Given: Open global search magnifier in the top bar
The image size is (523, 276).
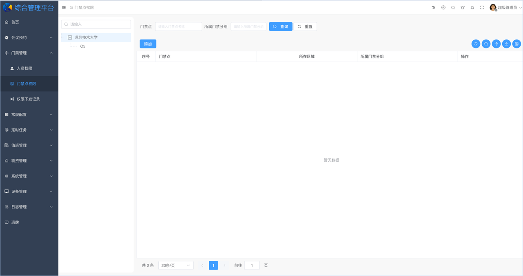Looking at the screenshot, I should coord(453,7).
